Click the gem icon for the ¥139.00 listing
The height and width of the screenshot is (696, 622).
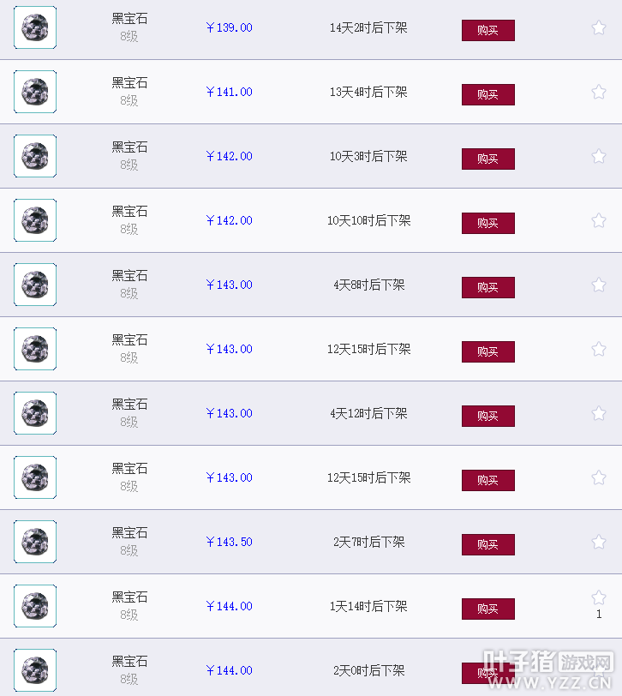(x=35, y=27)
